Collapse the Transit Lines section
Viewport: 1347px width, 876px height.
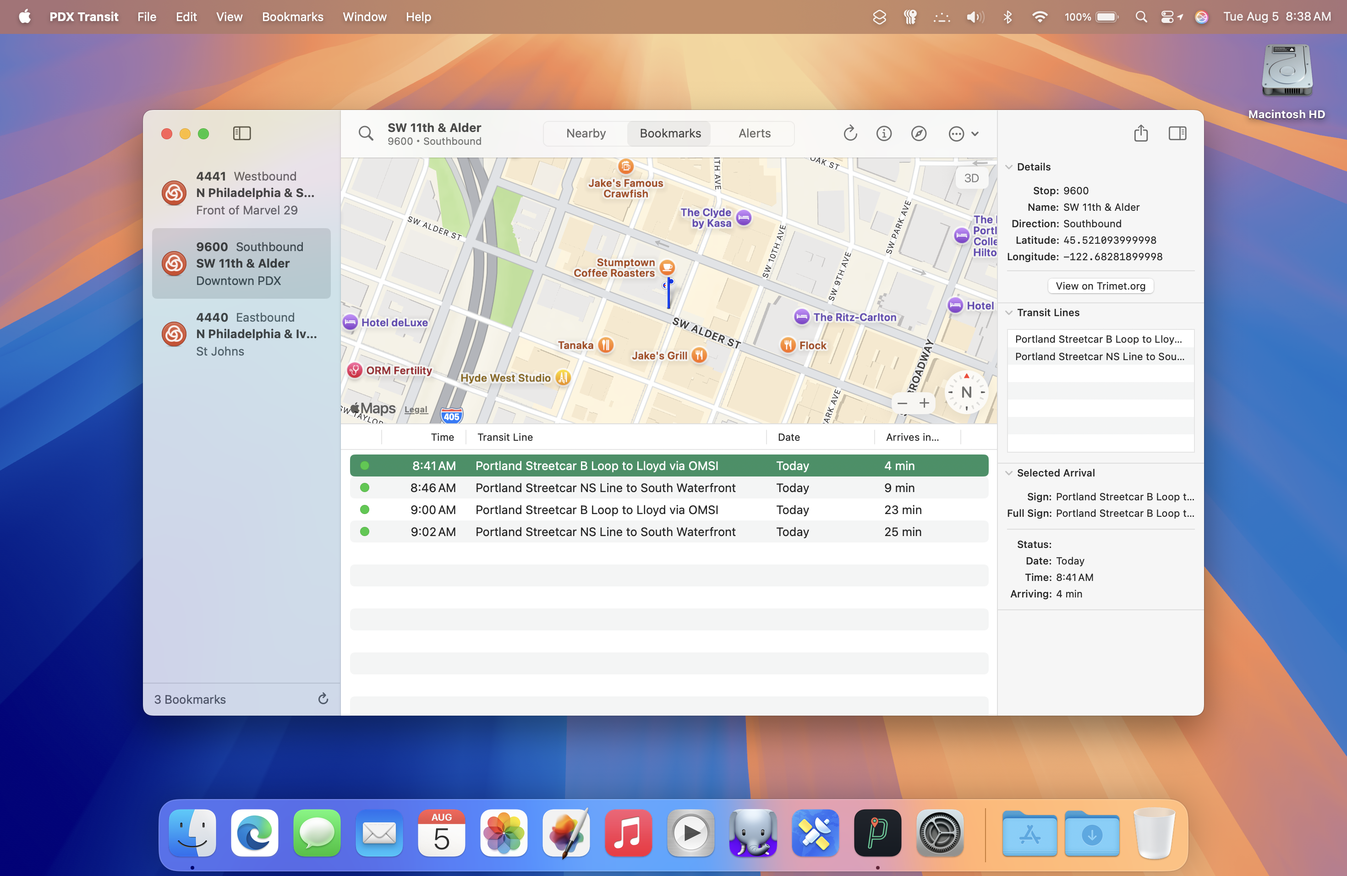[1008, 312]
